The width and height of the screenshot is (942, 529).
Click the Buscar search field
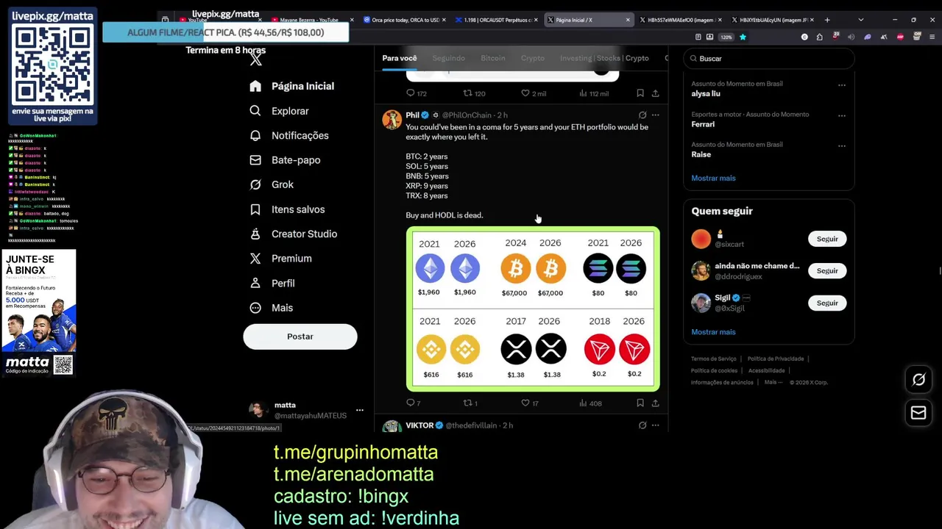(768, 58)
